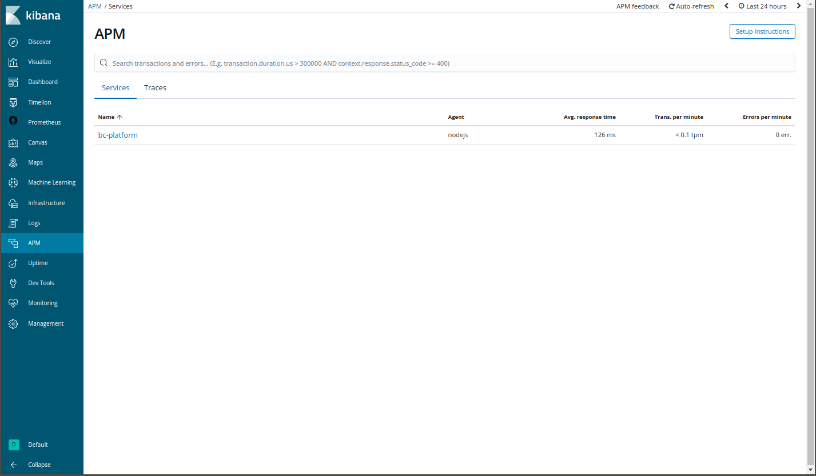The height and width of the screenshot is (476, 816).
Task: Open Canvas icon in sidebar
Action: [x=14, y=142]
